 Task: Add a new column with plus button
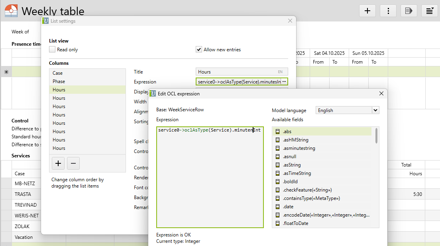click(58, 163)
